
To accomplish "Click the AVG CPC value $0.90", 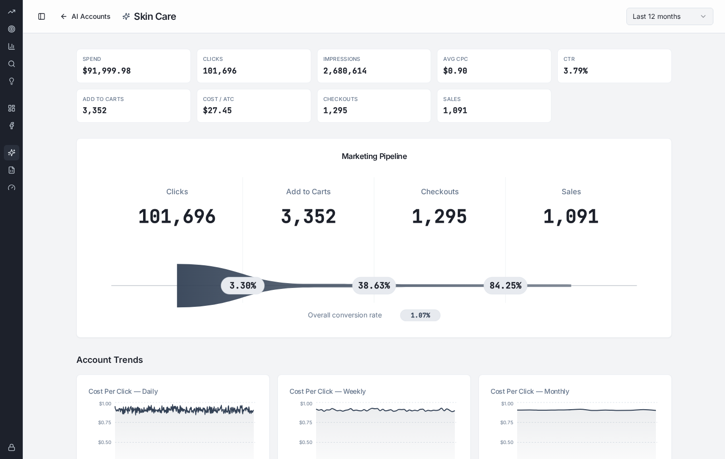I will 455,71.
